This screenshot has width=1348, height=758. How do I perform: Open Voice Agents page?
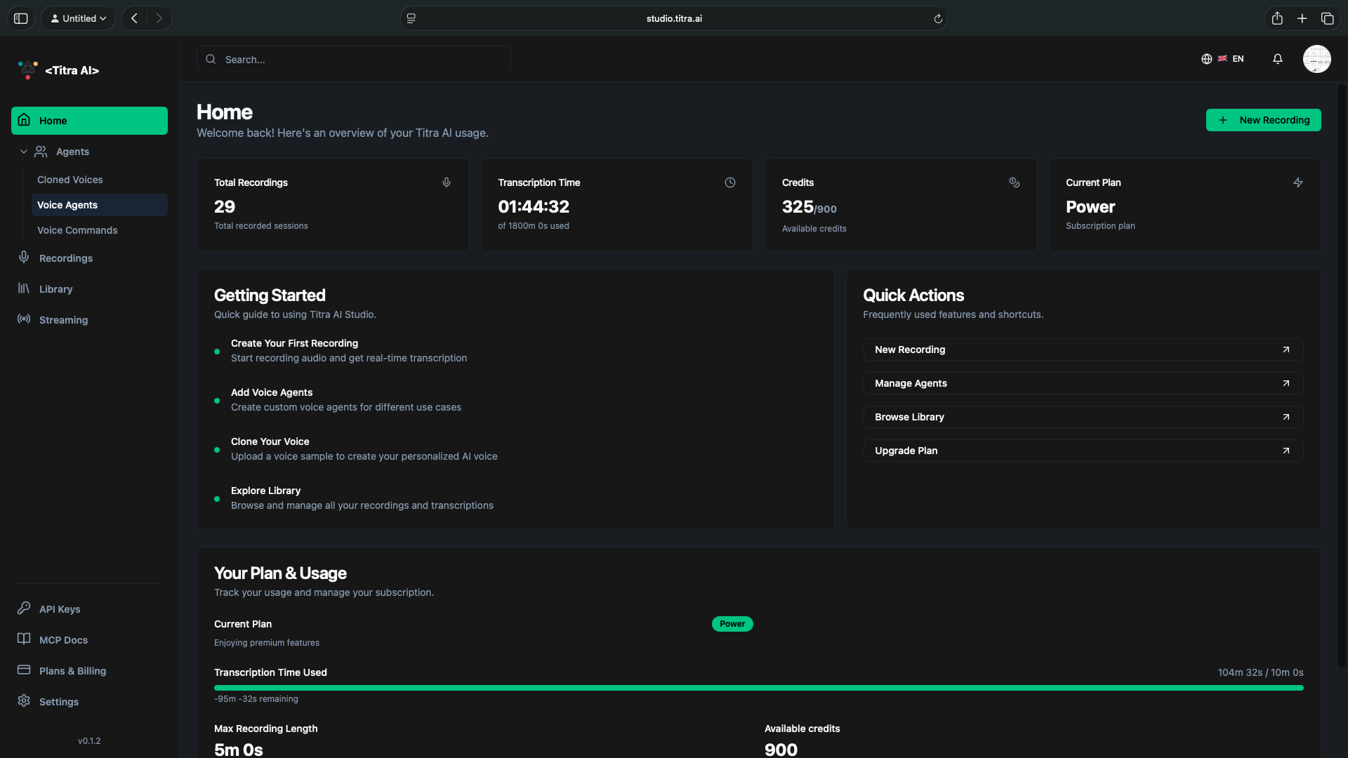(x=99, y=205)
